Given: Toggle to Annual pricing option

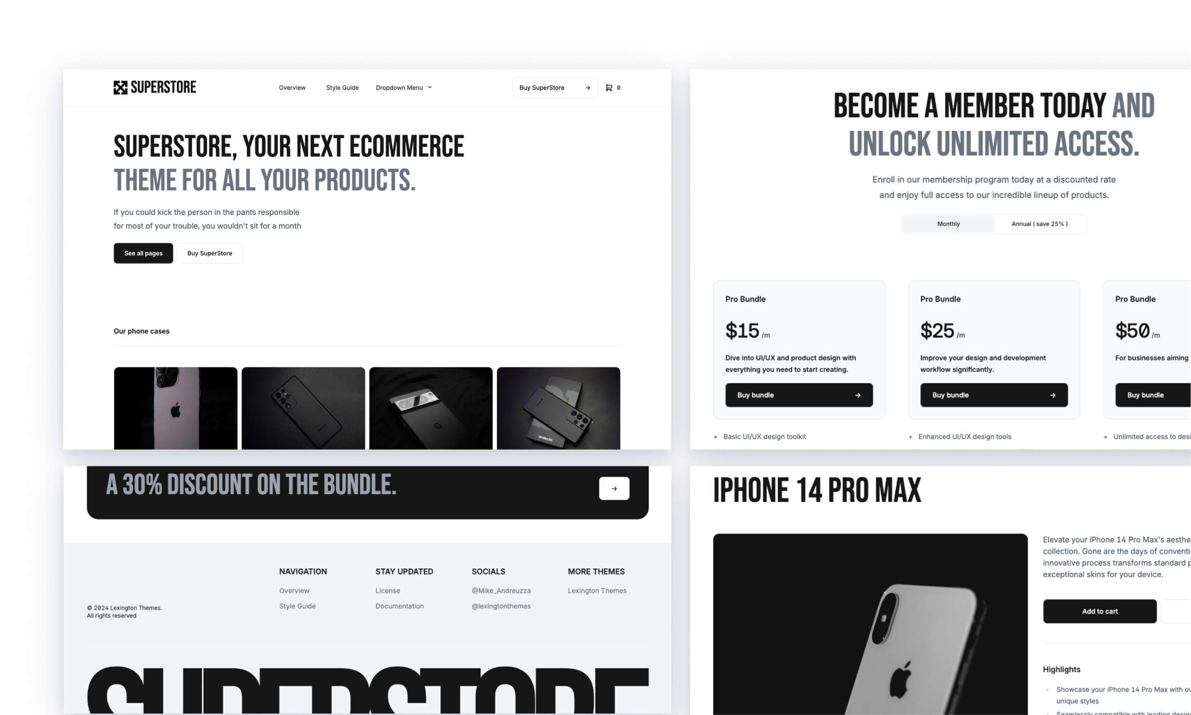Looking at the screenshot, I should [1039, 224].
